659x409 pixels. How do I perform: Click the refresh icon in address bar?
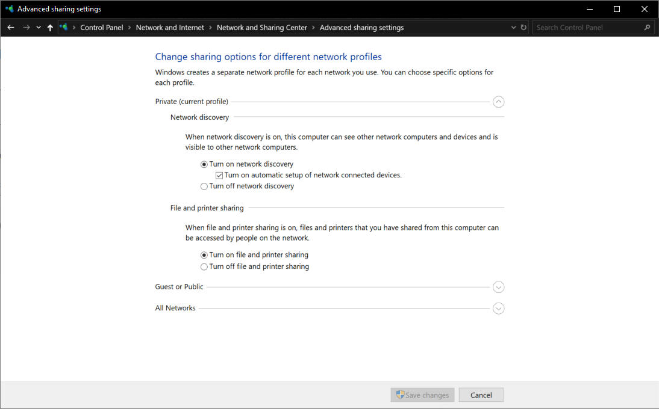click(523, 28)
